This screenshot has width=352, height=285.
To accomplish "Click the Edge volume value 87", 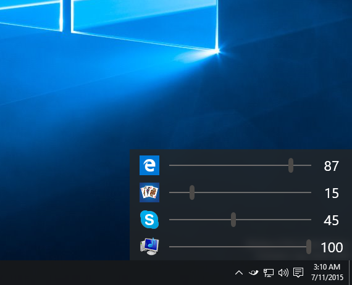I will [x=331, y=166].
